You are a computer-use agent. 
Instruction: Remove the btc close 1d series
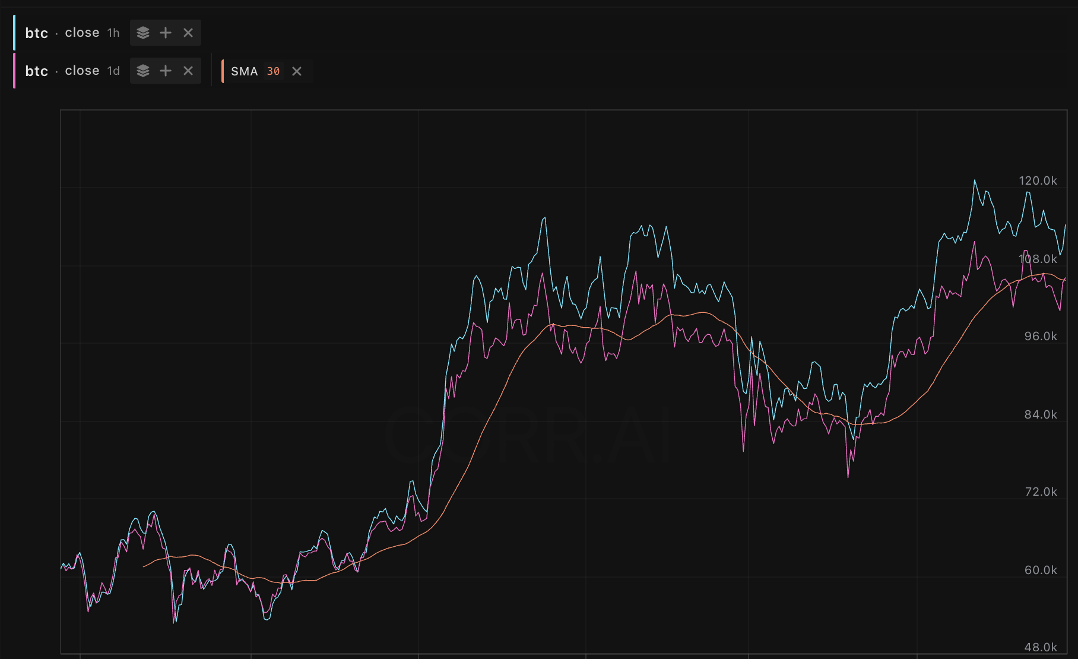188,71
